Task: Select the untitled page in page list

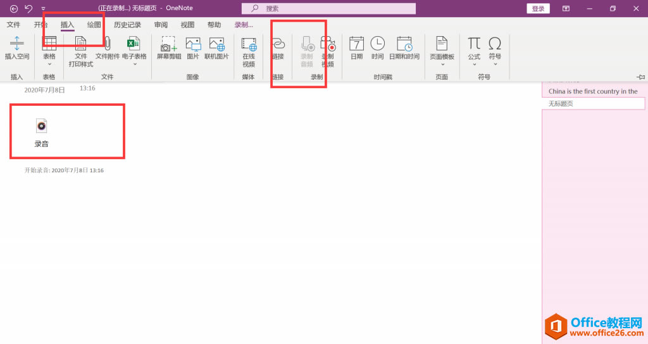Action: (x=594, y=103)
